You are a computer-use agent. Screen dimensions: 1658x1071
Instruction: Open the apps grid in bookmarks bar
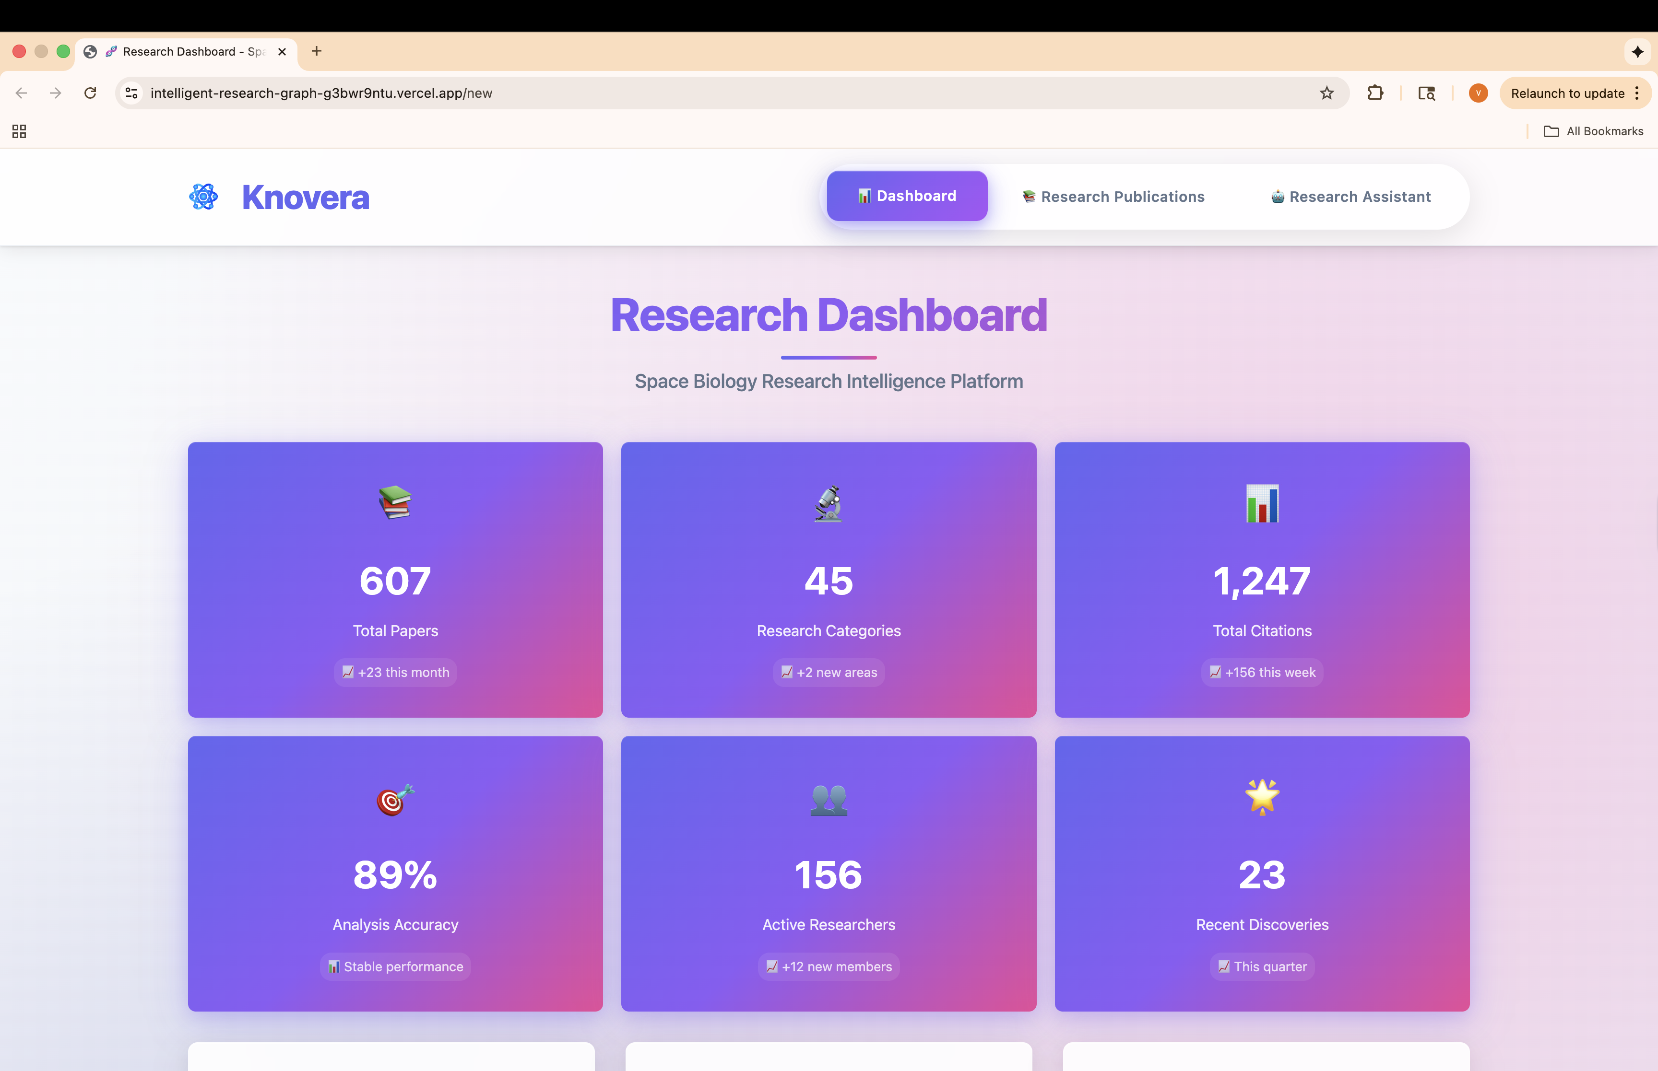(x=20, y=131)
